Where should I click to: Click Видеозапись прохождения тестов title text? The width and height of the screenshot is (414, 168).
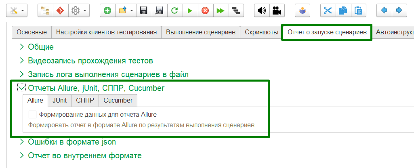point(90,61)
